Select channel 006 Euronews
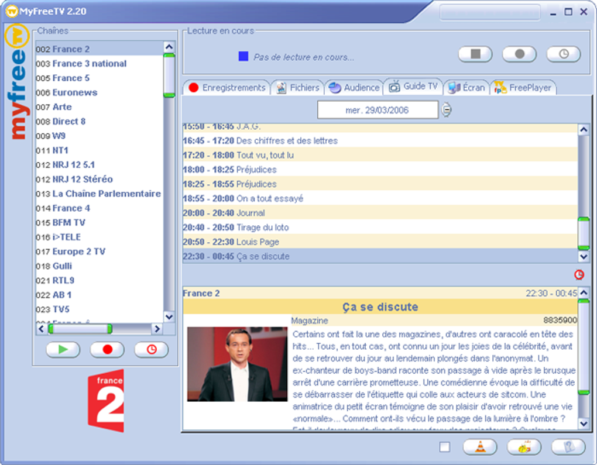Image resolution: width=597 pixels, height=465 pixels. 99,92
